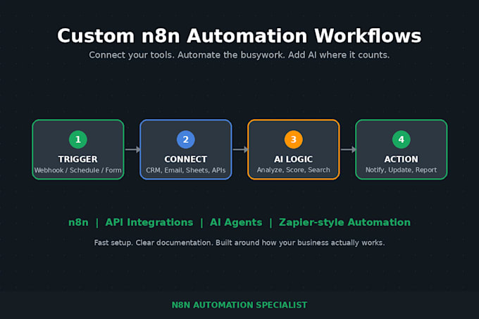The width and height of the screenshot is (479, 319).
Task: Click the 'API Integrations' keyword
Action: tap(149, 223)
